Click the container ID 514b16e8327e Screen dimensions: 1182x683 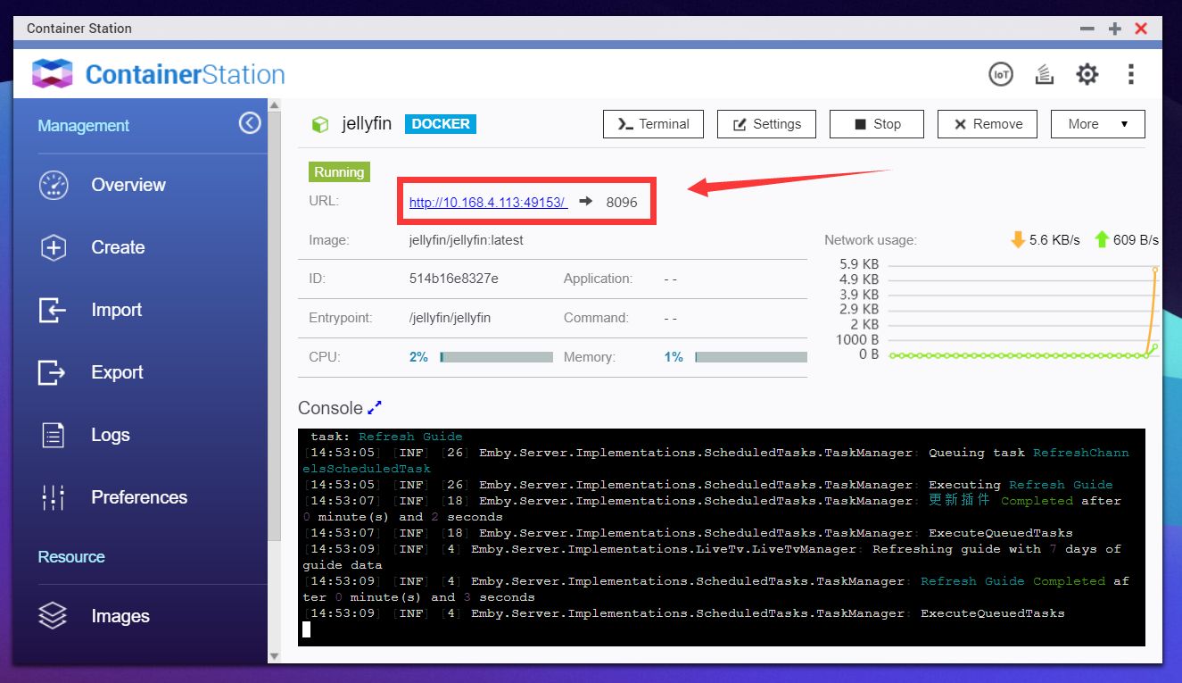[x=453, y=279]
